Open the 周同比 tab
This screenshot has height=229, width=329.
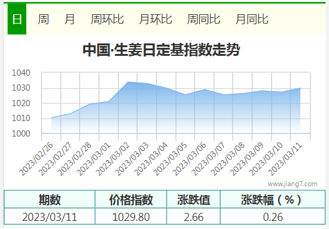(203, 19)
